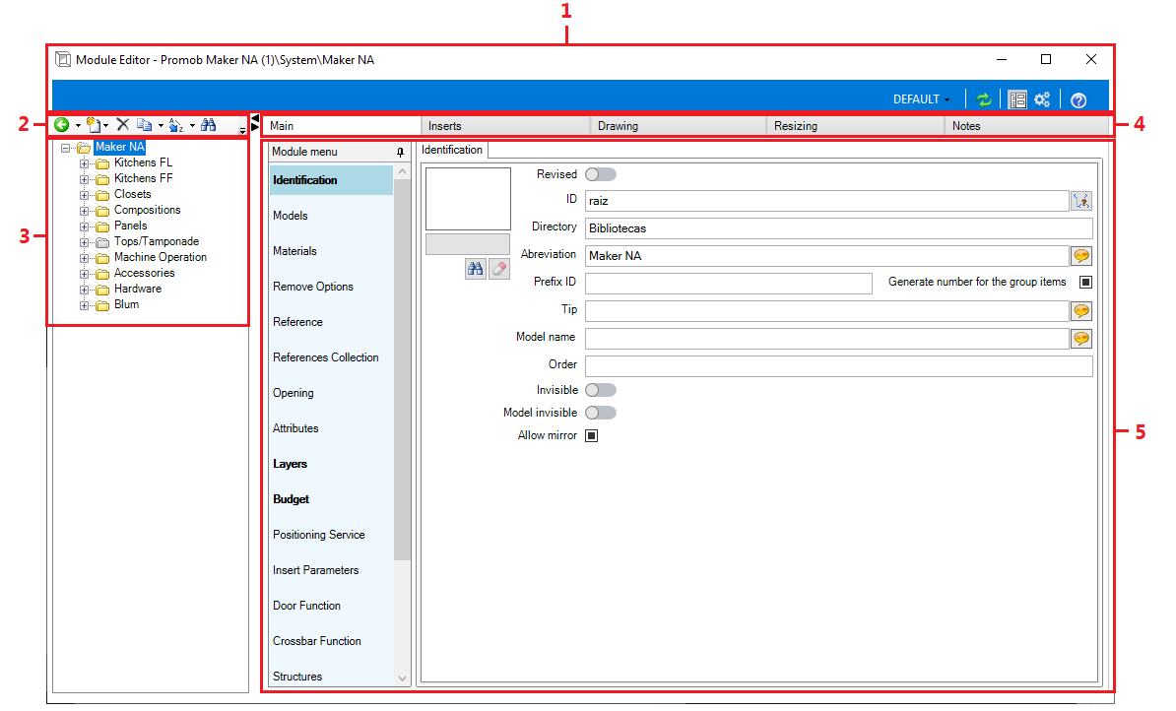Open Remove Options in Module menu
This screenshot has width=1176, height=711.
(331, 287)
